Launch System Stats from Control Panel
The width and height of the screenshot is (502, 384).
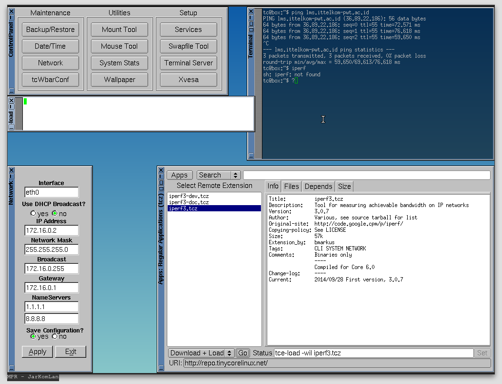(x=119, y=63)
